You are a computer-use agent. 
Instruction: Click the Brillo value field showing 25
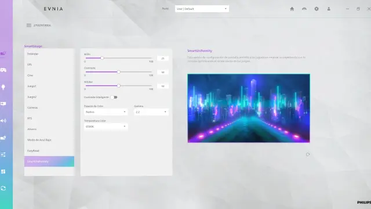tap(163, 58)
